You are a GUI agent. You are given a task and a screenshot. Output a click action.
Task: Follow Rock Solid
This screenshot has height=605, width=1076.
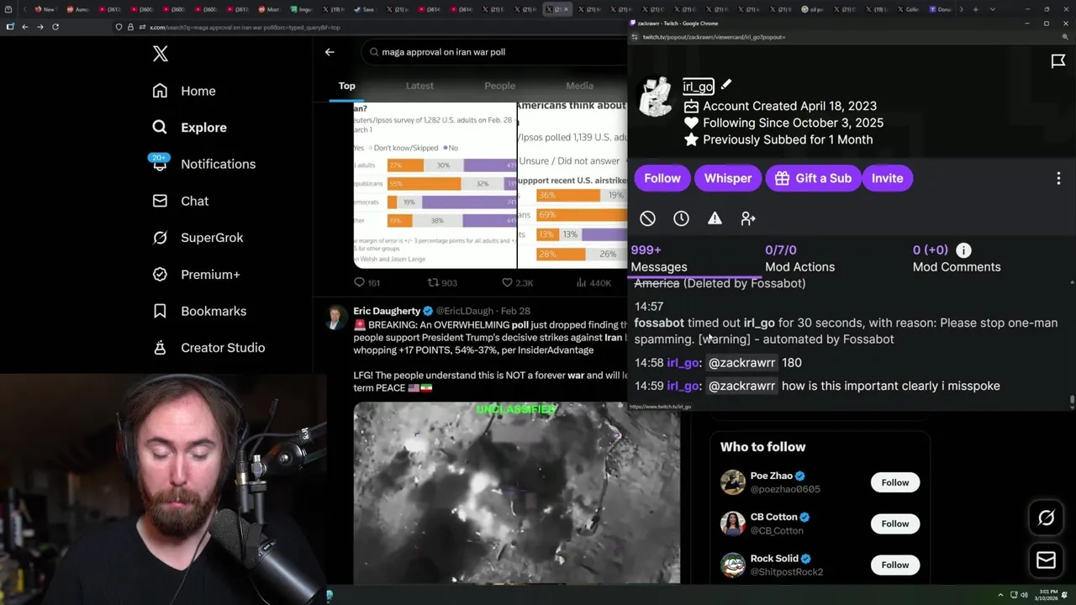pos(894,565)
